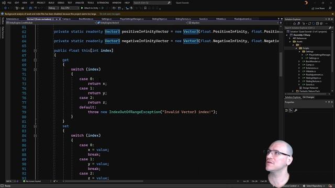Open the TEST menu
This screenshot has width=335, height=188.
pyautogui.click(x=70, y=3)
